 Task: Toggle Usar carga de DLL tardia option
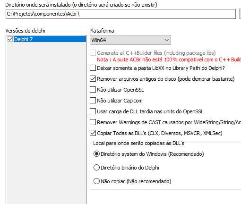[93, 111]
